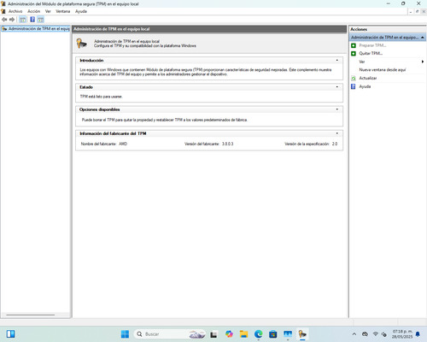Click the 'Acciones' pane title
427x342 pixels.
pyautogui.click(x=359, y=29)
